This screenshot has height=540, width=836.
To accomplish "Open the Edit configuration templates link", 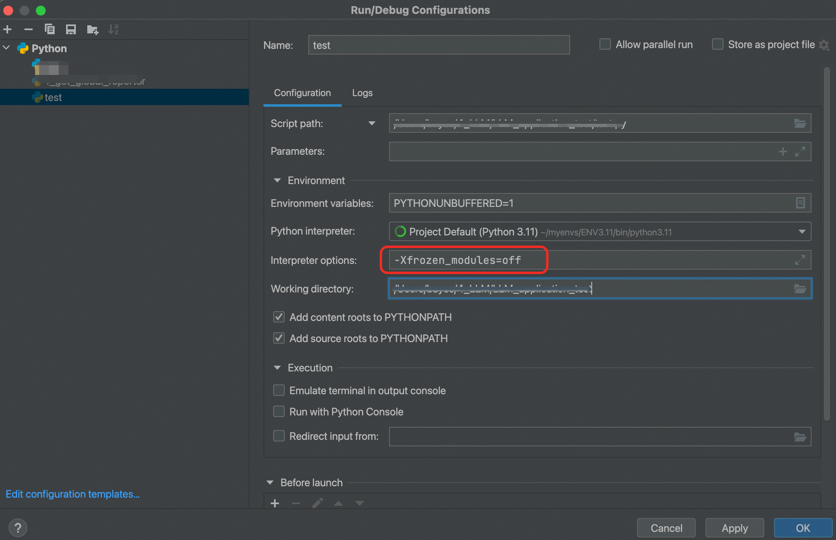I will click(73, 494).
